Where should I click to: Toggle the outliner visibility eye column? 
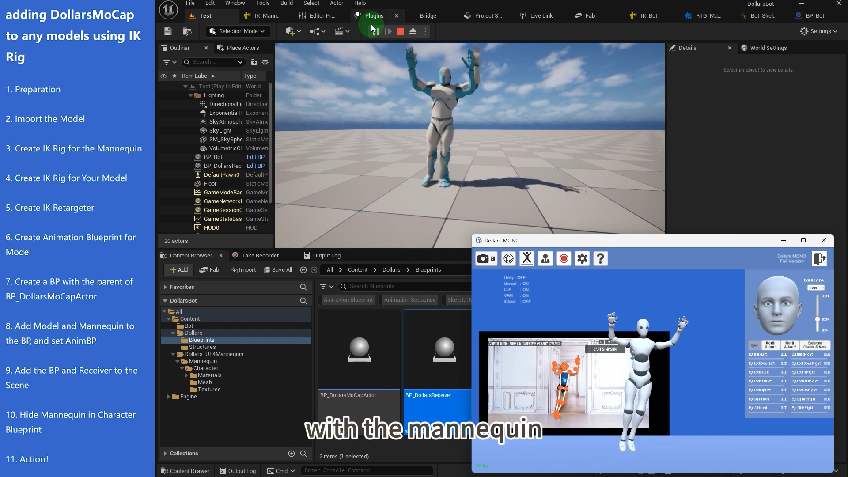[x=163, y=76]
